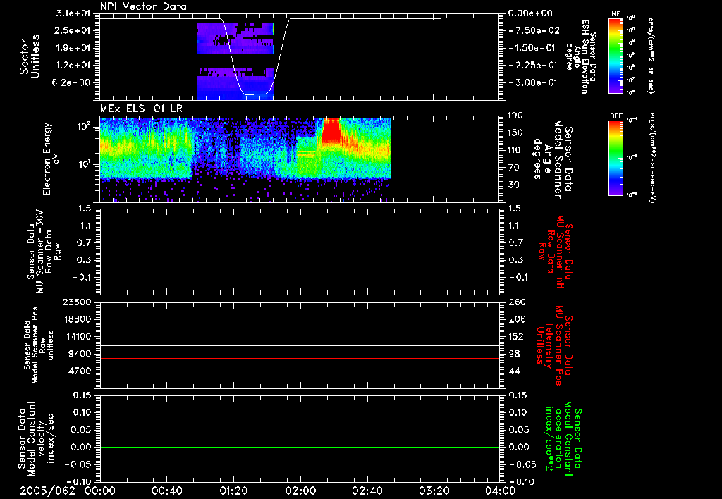Click the white line in Scanner Pos panel
Screen dimensions: 722x499
(x=300, y=345)
